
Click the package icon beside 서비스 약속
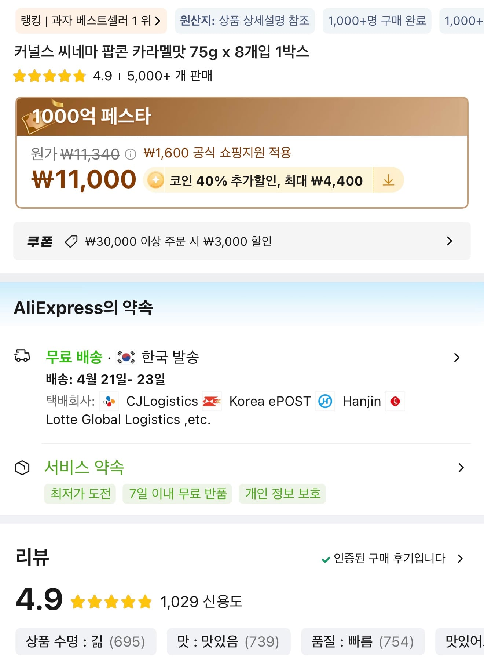(x=23, y=467)
